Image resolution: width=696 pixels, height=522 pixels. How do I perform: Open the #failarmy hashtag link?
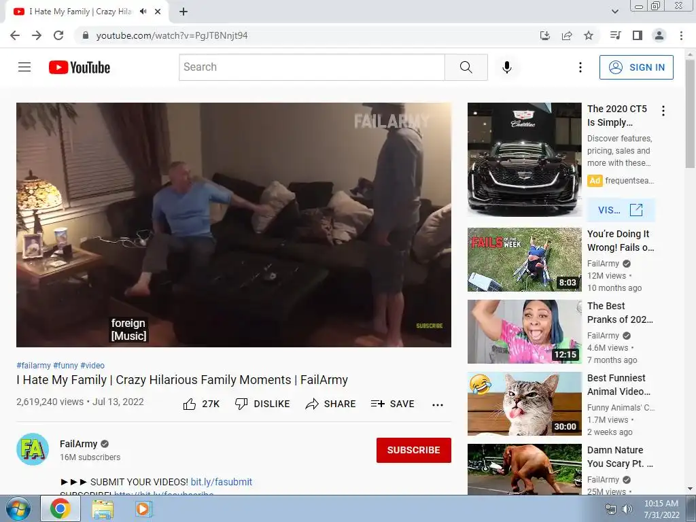[x=34, y=365]
